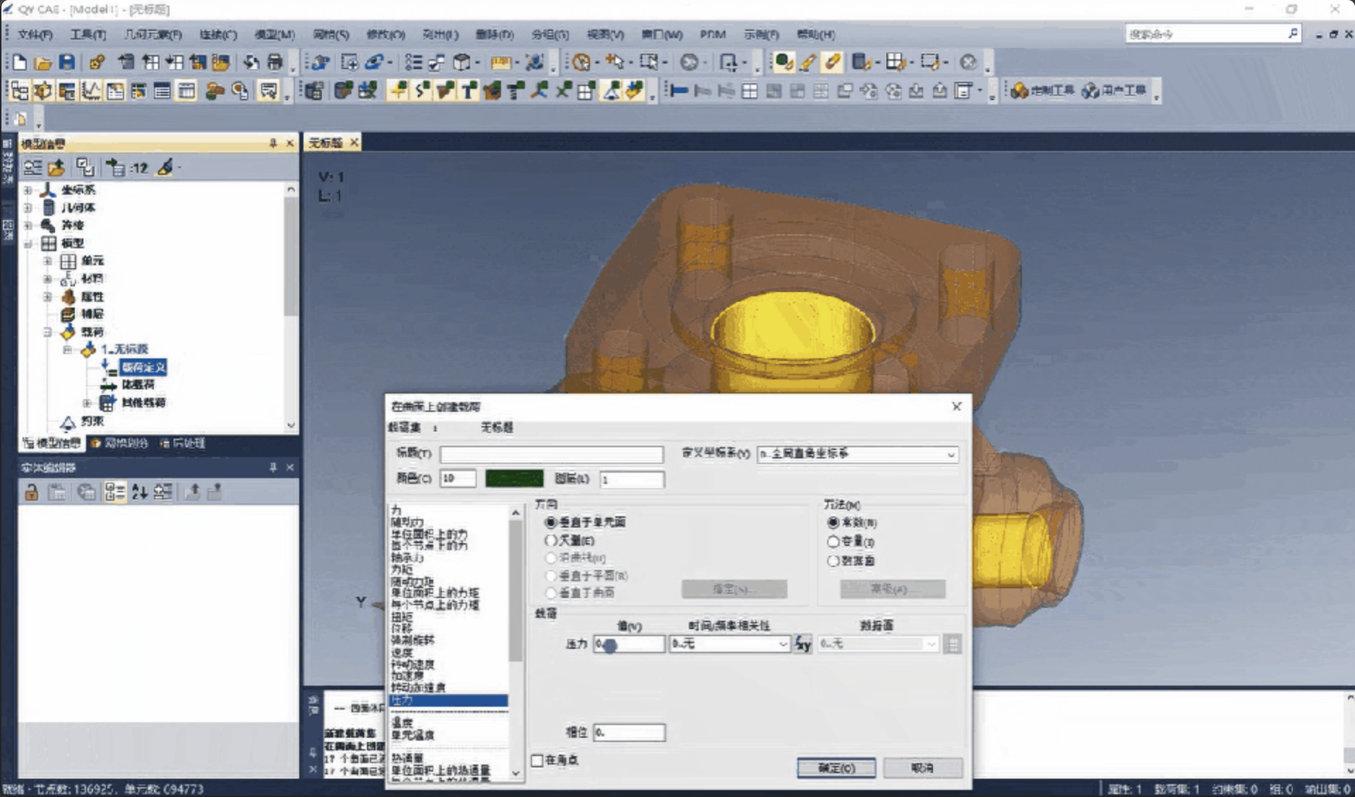Click the fxy function icon beside time dependence
The width and height of the screenshot is (1355, 797).
click(803, 643)
